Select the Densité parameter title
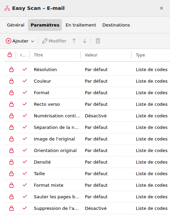 (x=42, y=162)
